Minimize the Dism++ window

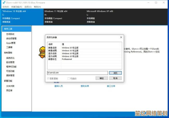pyautogui.click(x=148, y=3)
